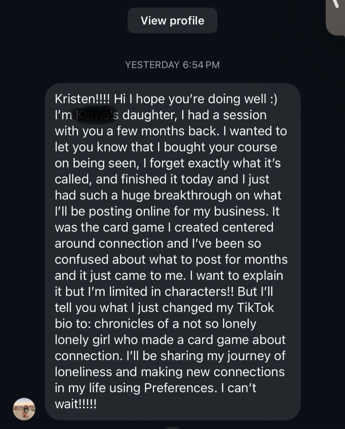Click the word "daughter" in the message
The height and width of the screenshot is (429, 345).
(148, 115)
